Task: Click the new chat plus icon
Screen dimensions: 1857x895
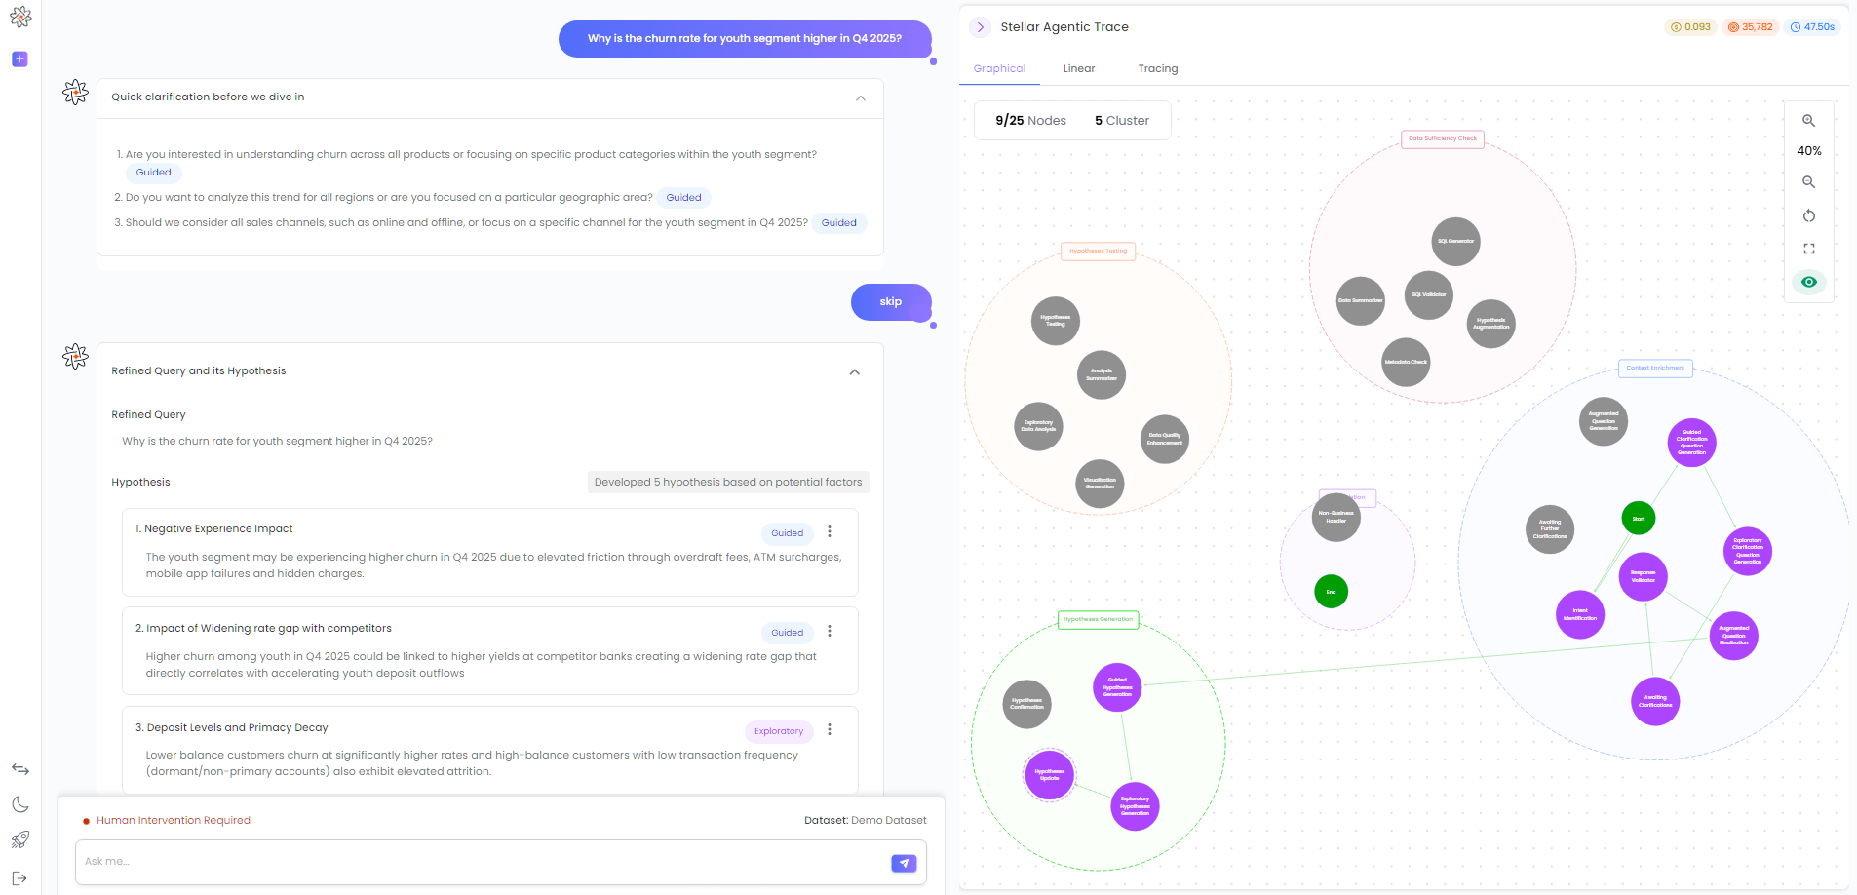Action: click(19, 59)
